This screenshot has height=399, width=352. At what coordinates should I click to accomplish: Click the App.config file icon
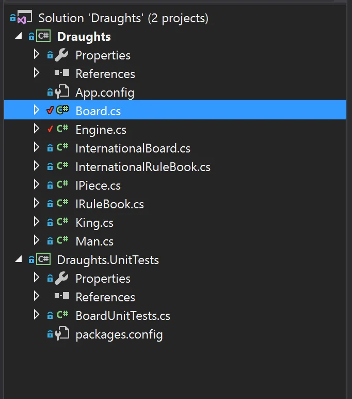[62, 93]
